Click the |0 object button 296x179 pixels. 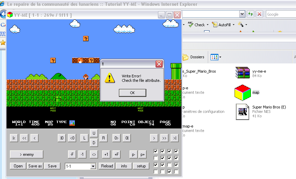pos(62,138)
